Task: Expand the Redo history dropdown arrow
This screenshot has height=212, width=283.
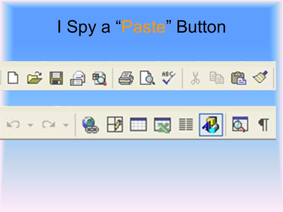Action: (66, 125)
